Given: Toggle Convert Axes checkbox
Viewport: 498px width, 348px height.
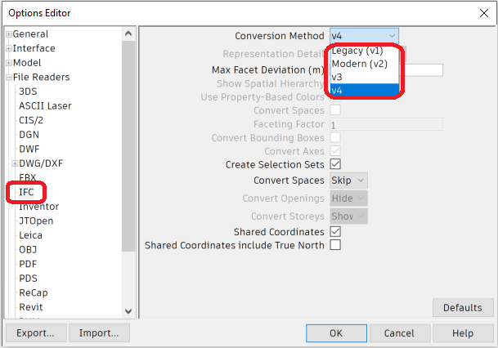Looking at the screenshot, I should coord(335,151).
